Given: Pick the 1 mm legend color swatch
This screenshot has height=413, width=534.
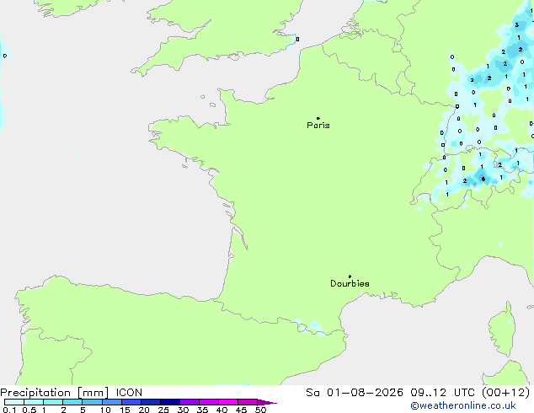Looking at the screenshot, I should (53, 402).
